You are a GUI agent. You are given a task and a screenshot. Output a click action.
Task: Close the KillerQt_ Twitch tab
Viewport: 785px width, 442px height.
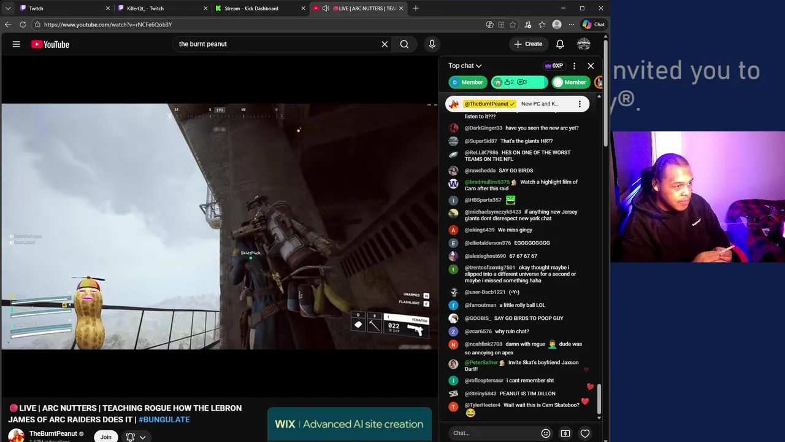tap(205, 8)
